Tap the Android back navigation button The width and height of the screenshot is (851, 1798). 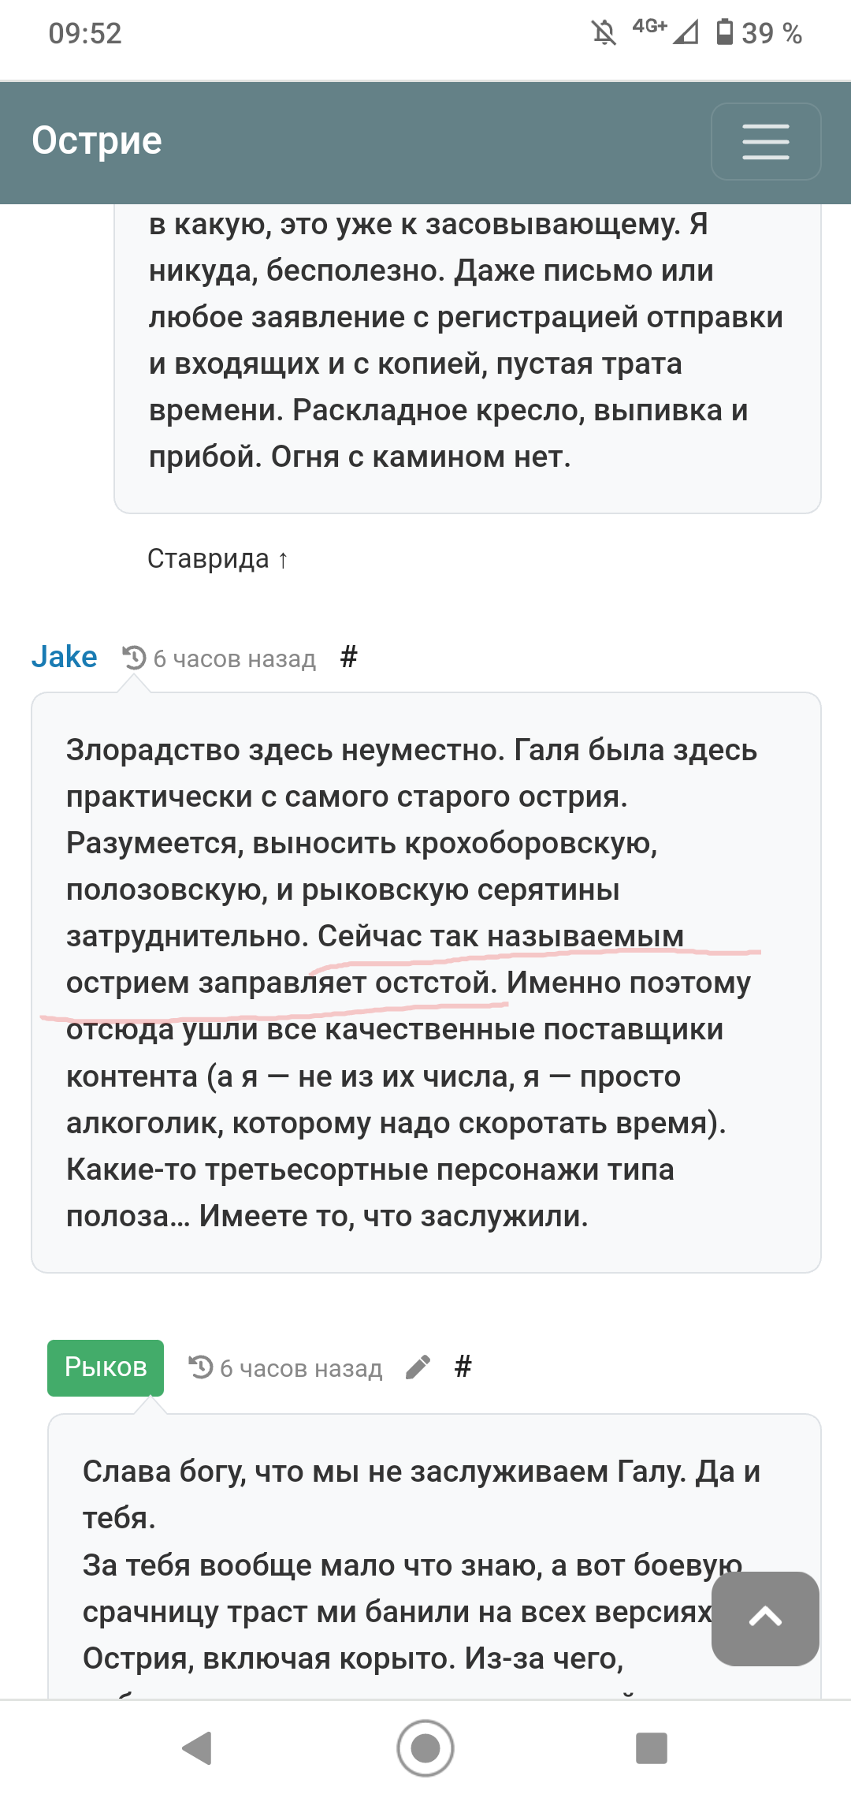[197, 1748]
